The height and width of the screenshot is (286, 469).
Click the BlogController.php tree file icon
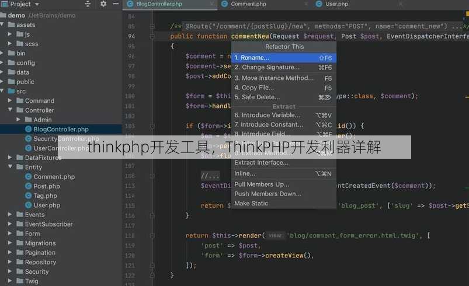point(29,129)
